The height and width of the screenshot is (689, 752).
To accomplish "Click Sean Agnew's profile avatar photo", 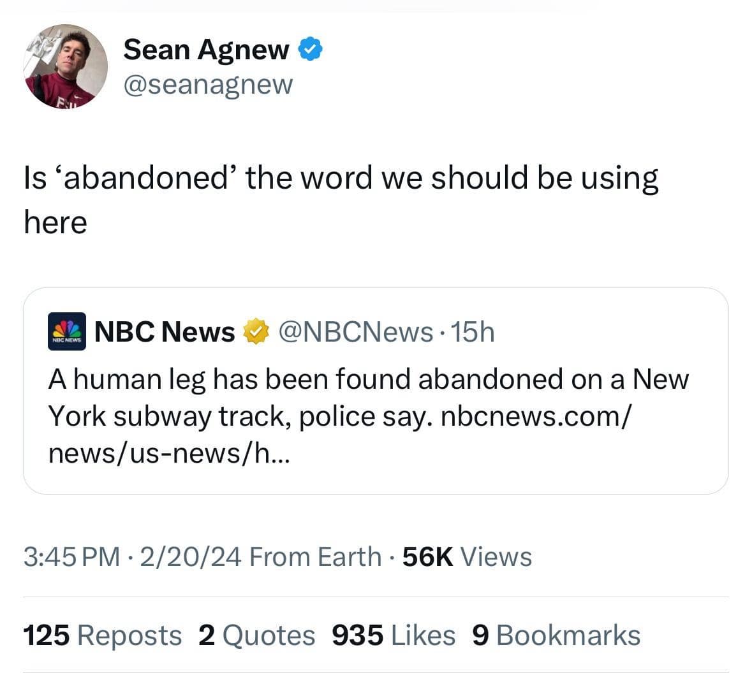I will coord(66,66).
